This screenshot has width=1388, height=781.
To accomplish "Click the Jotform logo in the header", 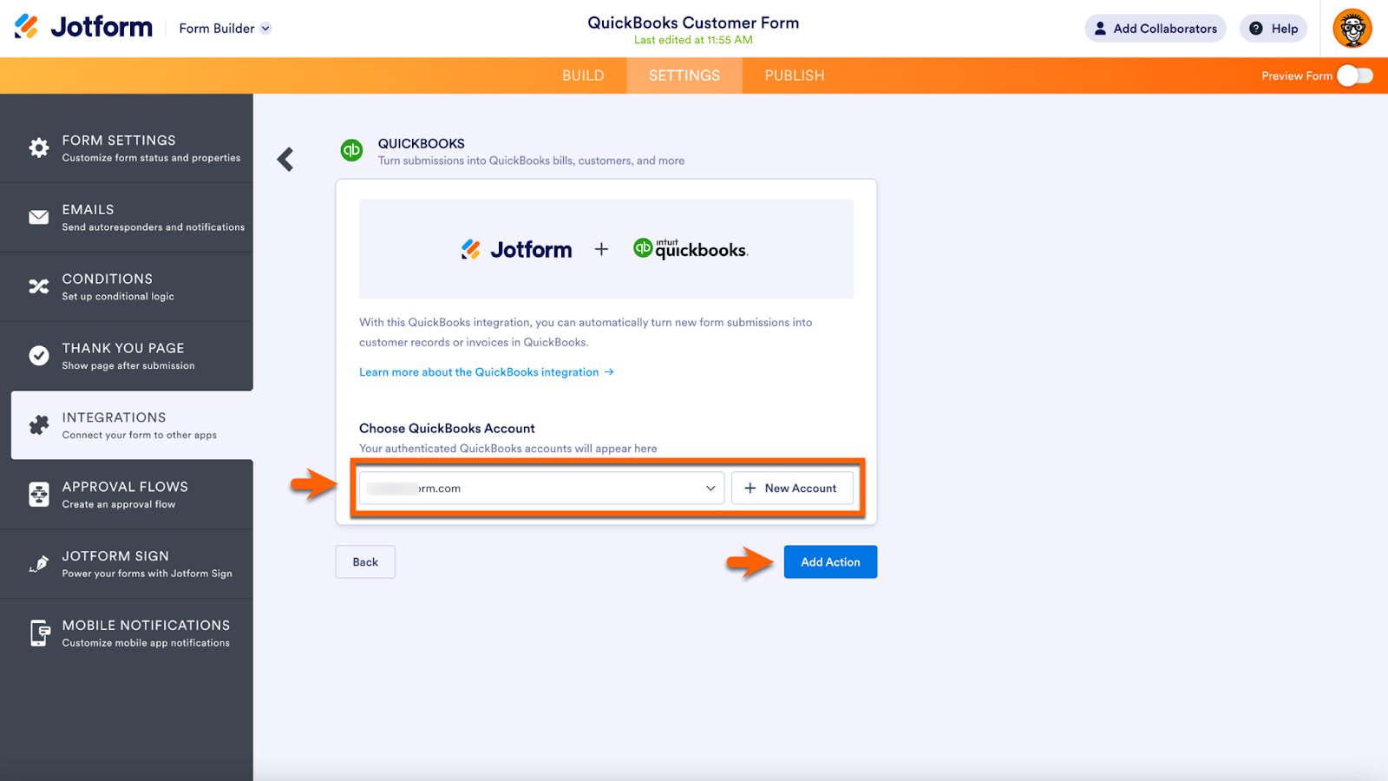I will [x=83, y=28].
